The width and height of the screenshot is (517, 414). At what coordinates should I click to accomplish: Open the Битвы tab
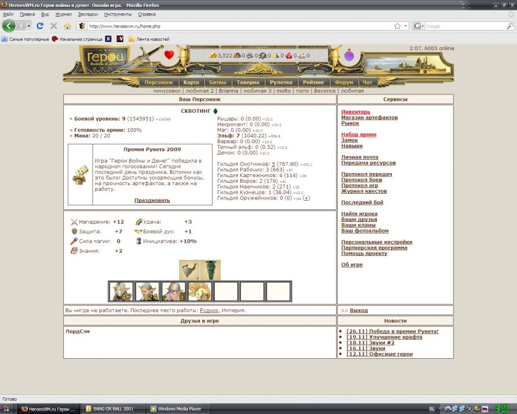tap(218, 82)
